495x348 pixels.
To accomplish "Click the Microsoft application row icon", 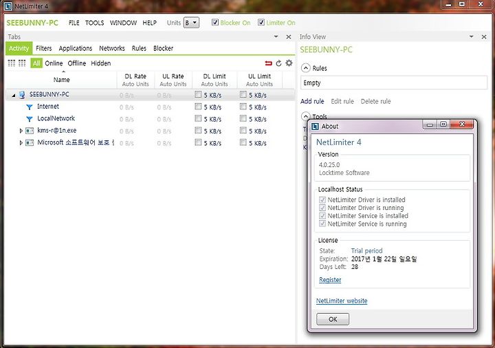I will pyautogui.click(x=30, y=143).
